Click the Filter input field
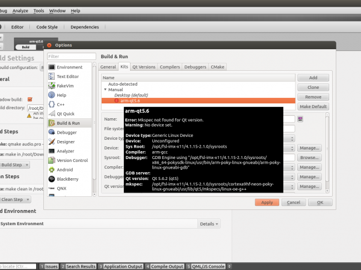 click(x=71, y=56)
